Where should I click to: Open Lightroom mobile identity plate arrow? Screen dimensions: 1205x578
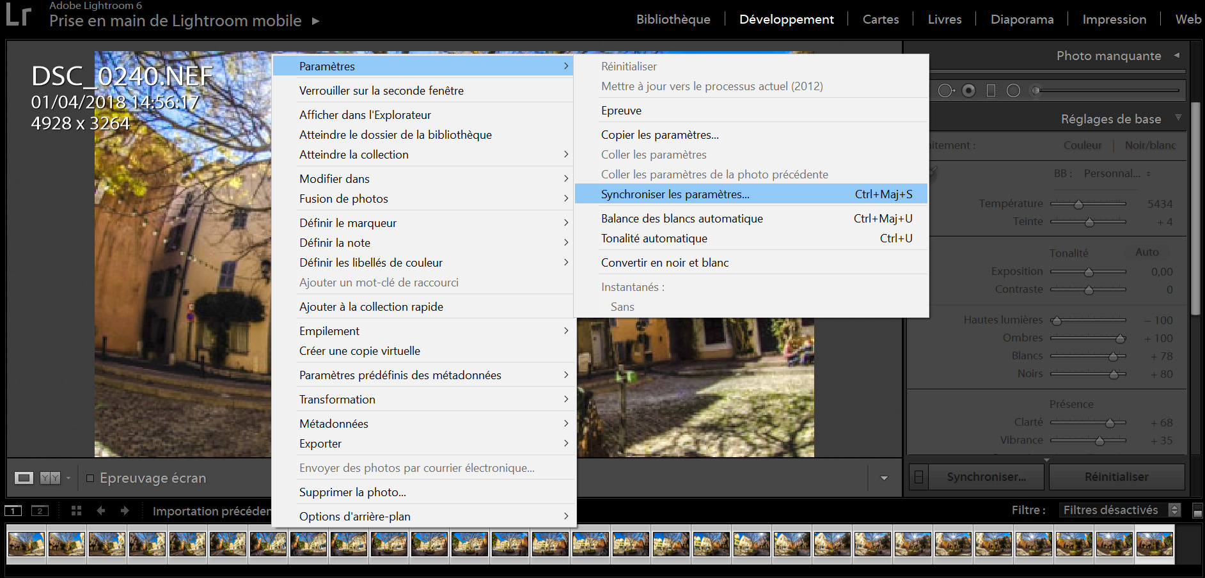[315, 21]
